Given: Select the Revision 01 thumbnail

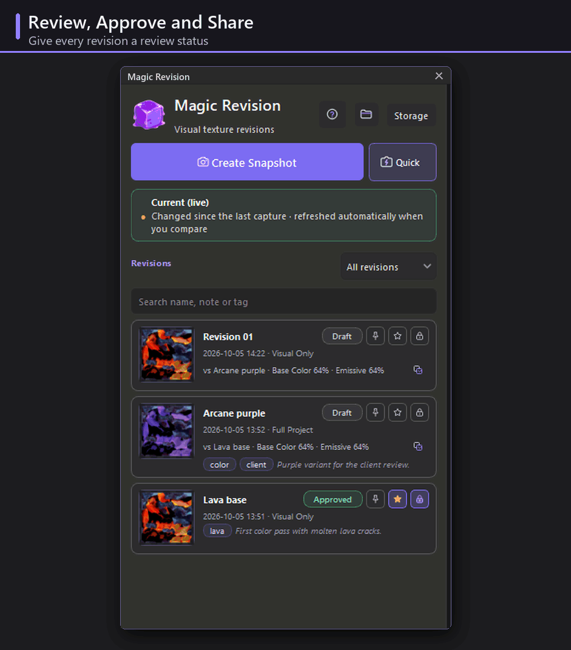Looking at the screenshot, I should 167,354.
